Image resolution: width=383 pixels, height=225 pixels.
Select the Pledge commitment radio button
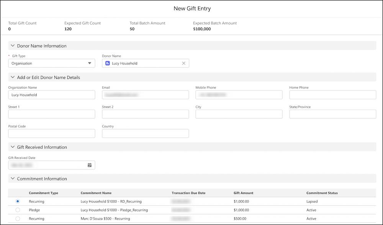pos(18,210)
